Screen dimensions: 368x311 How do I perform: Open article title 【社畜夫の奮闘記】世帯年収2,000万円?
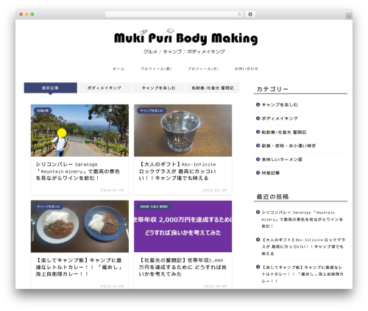pyautogui.click(x=183, y=267)
